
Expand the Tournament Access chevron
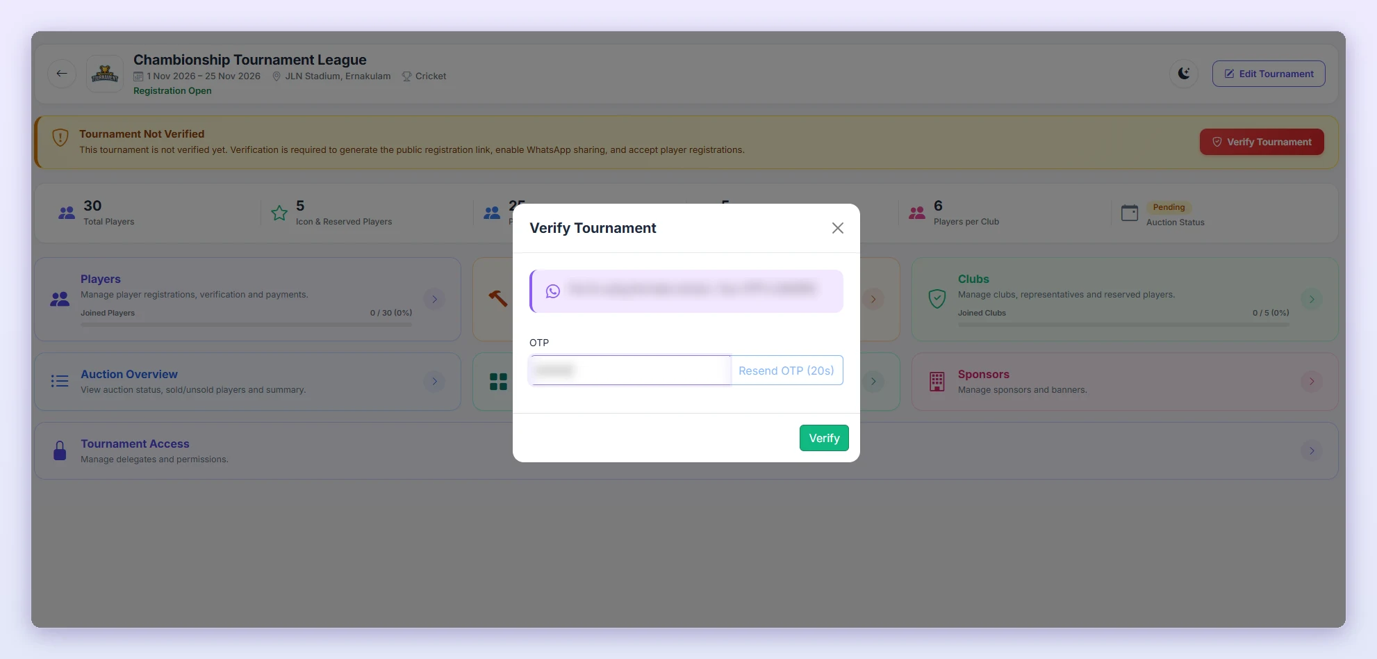click(x=1312, y=450)
